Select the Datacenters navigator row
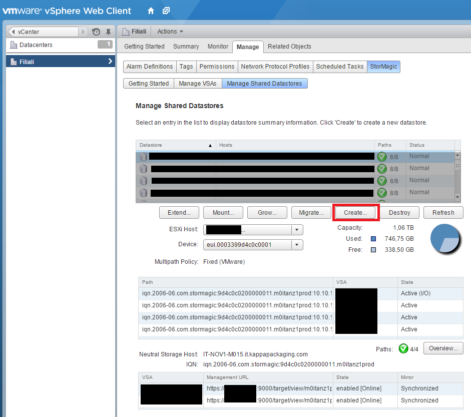Image resolution: width=471 pixels, height=417 pixels. 61,45
